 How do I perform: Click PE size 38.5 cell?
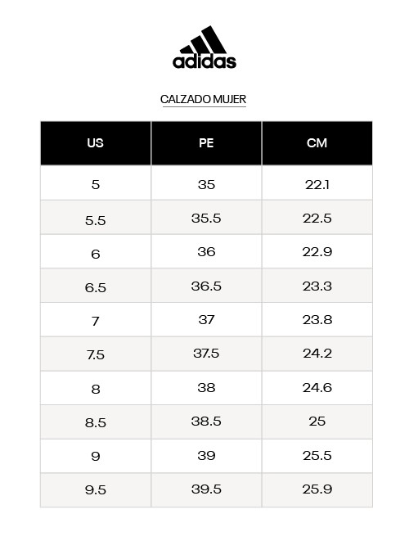click(206, 422)
